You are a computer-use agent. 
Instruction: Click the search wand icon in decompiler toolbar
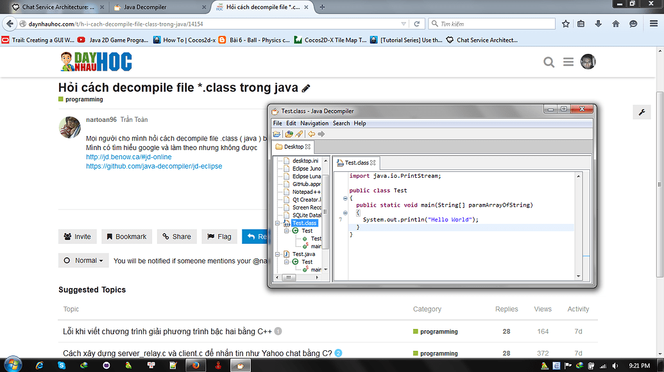click(300, 133)
